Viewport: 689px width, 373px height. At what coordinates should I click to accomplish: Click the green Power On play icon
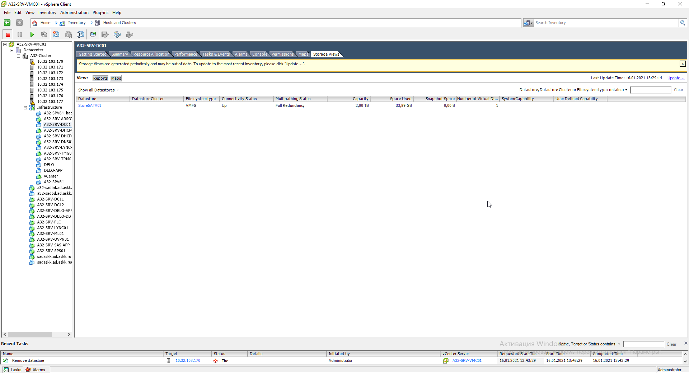click(32, 35)
